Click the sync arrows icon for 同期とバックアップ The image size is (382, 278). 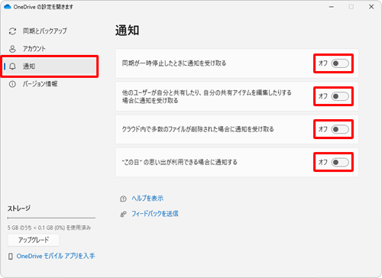(x=12, y=31)
